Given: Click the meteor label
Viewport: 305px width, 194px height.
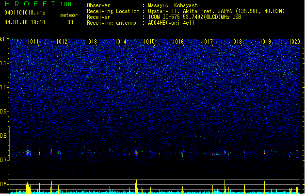Looking at the screenshot, I should [69, 15].
